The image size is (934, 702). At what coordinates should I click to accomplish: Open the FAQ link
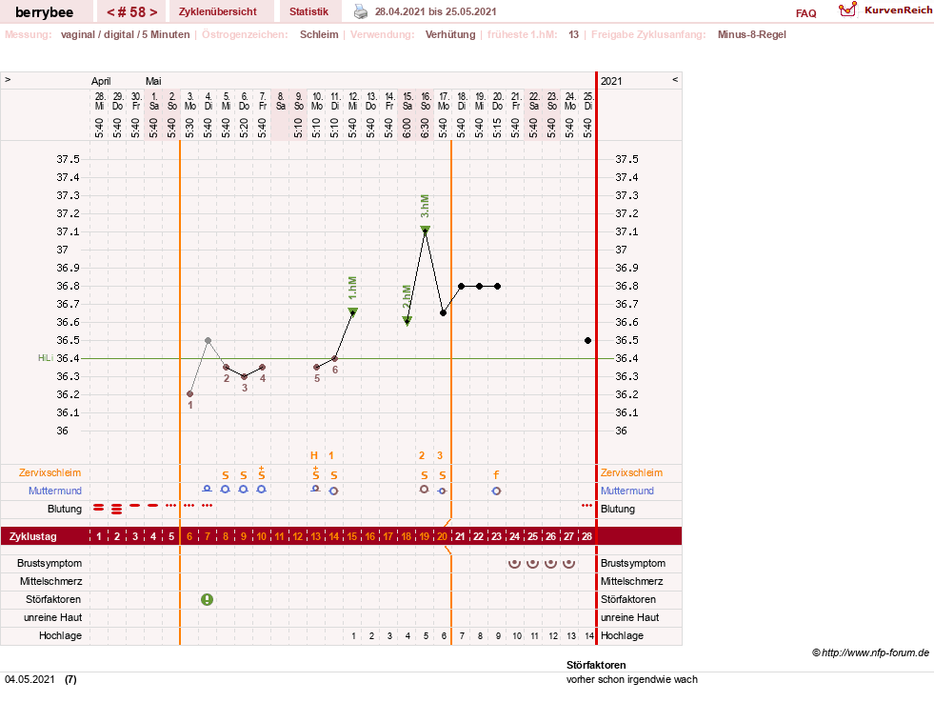805,13
